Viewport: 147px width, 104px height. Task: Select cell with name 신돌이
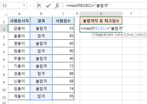pos(19,81)
